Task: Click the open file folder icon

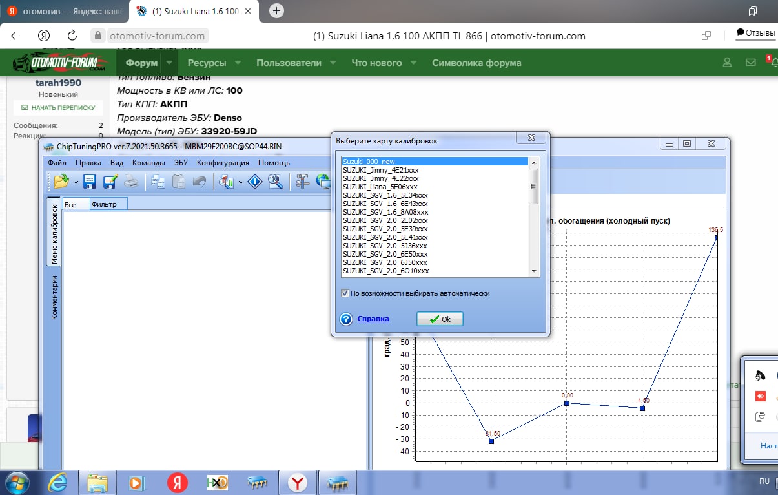Action: click(x=61, y=182)
